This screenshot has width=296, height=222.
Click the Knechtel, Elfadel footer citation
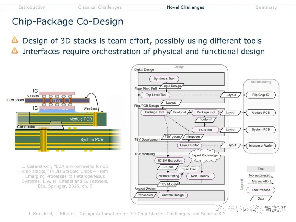pyautogui.click(x=124, y=214)
